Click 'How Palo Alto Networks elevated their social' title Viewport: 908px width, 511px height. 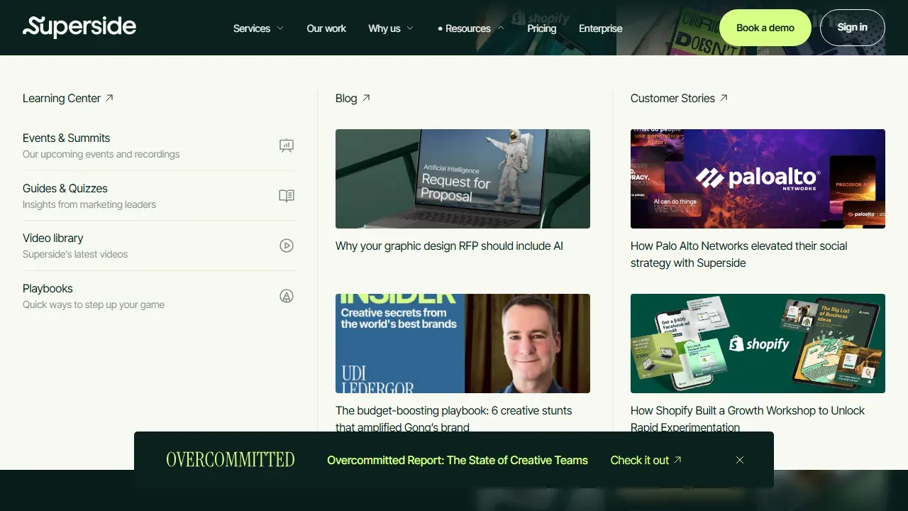738,254
